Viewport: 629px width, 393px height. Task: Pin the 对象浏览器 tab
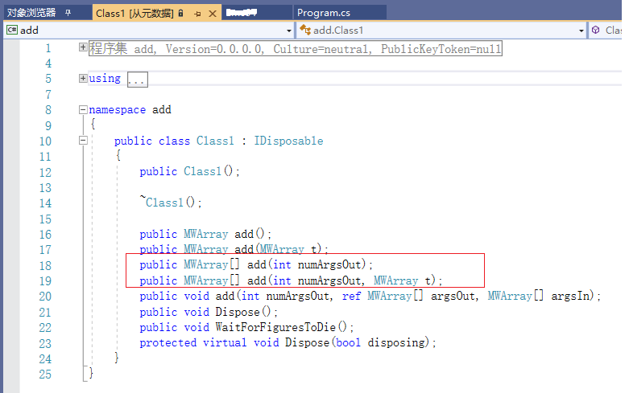(68, 13)
